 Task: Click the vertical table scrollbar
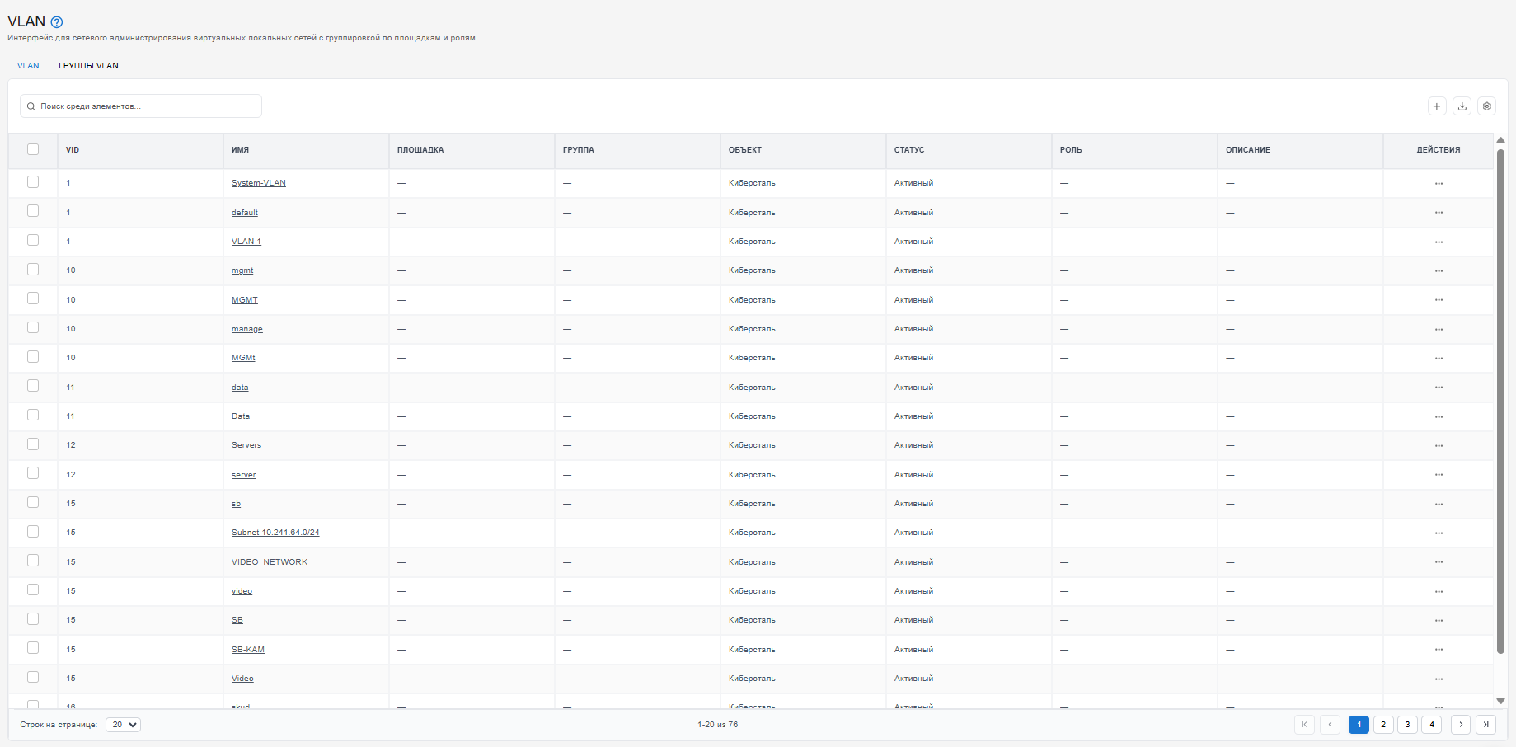(1500, 400)
